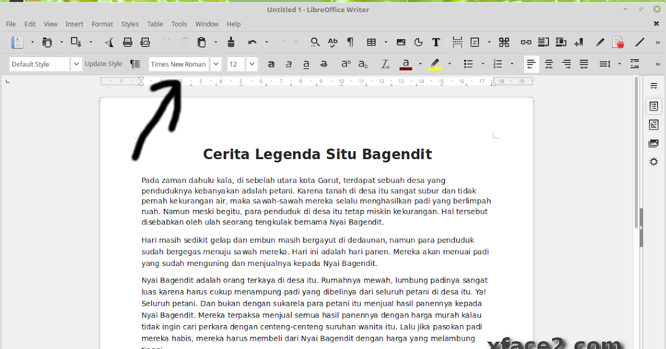Open the Format menu

[x=102, y=24]
